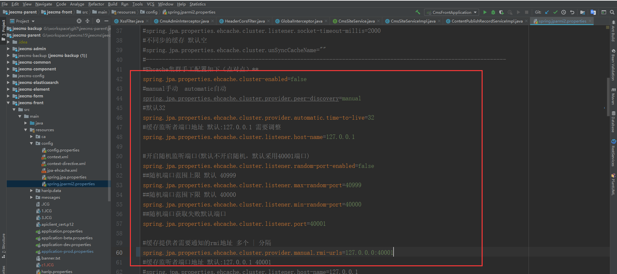Click jeecms-front in the breadcrumb bar
617x274 pixels.
(59, 12)
